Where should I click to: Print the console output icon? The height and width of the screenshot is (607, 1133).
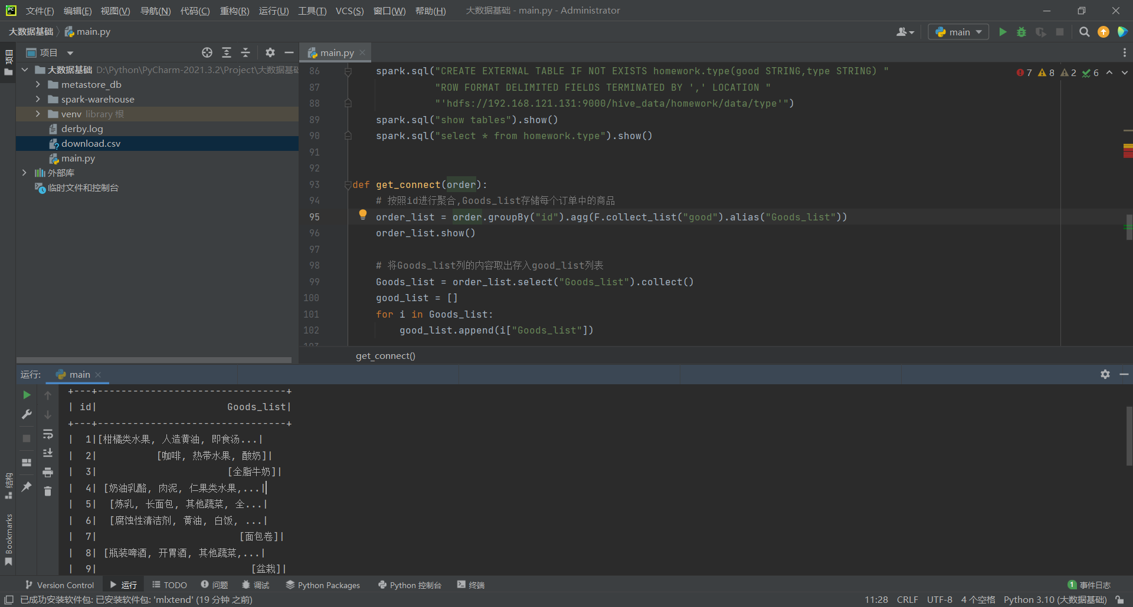[x=48, y=472]
